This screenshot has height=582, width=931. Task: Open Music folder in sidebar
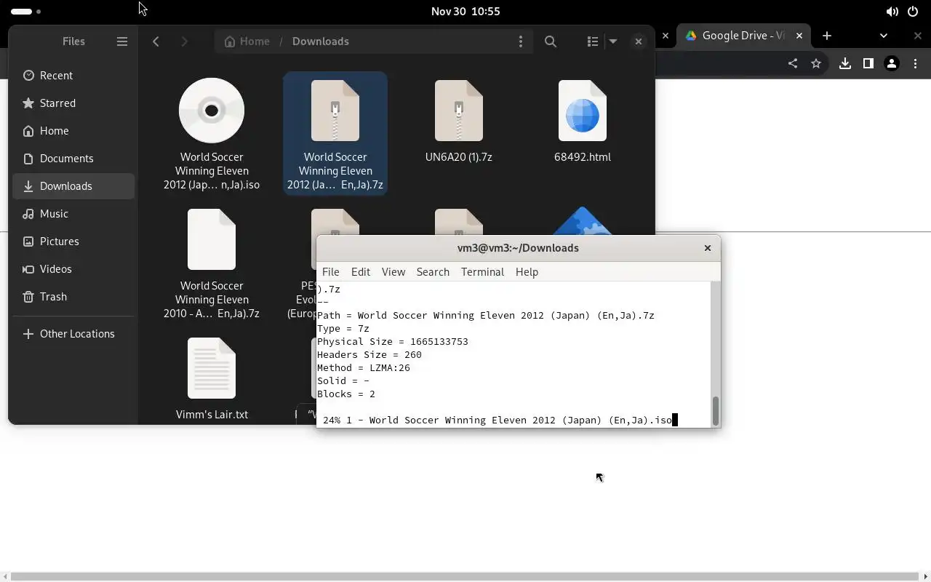pos(73,214)
